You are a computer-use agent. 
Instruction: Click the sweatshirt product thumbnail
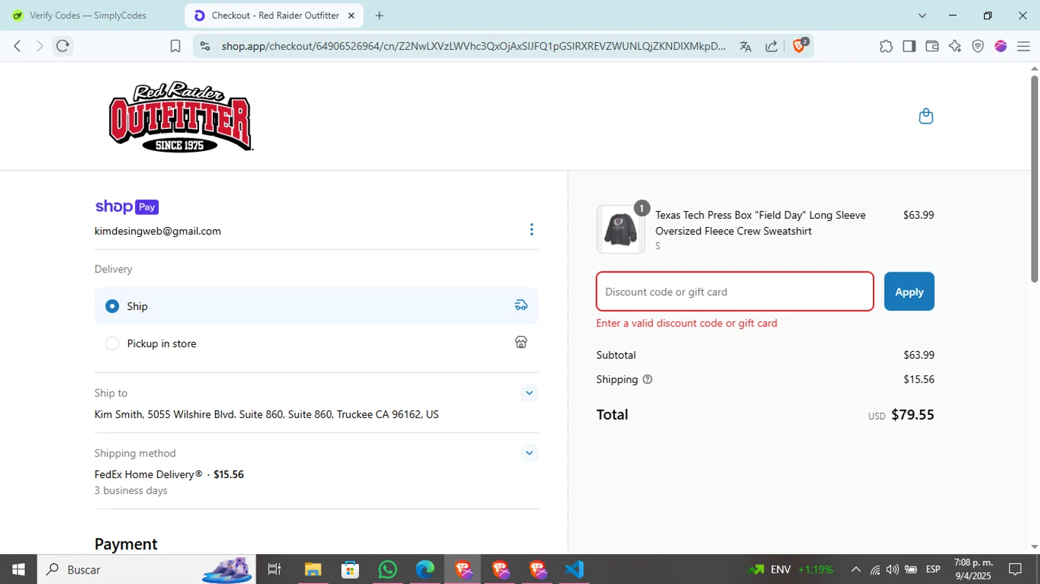[621, 229]
